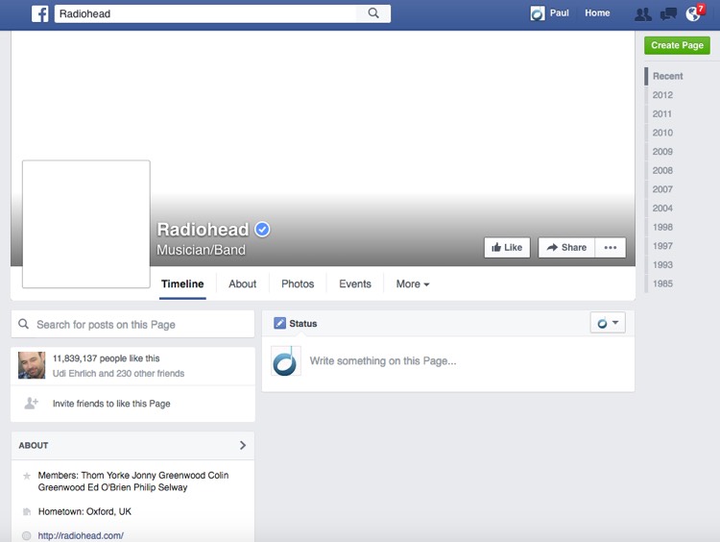
Task: Click the Facebook logo icon
Action: click(40, 13)
